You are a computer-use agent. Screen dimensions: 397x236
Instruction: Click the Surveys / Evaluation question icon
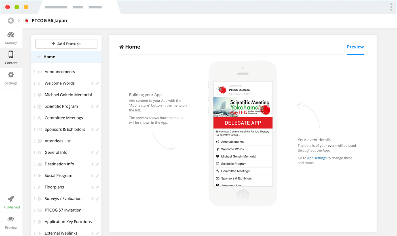coord(39,199)
